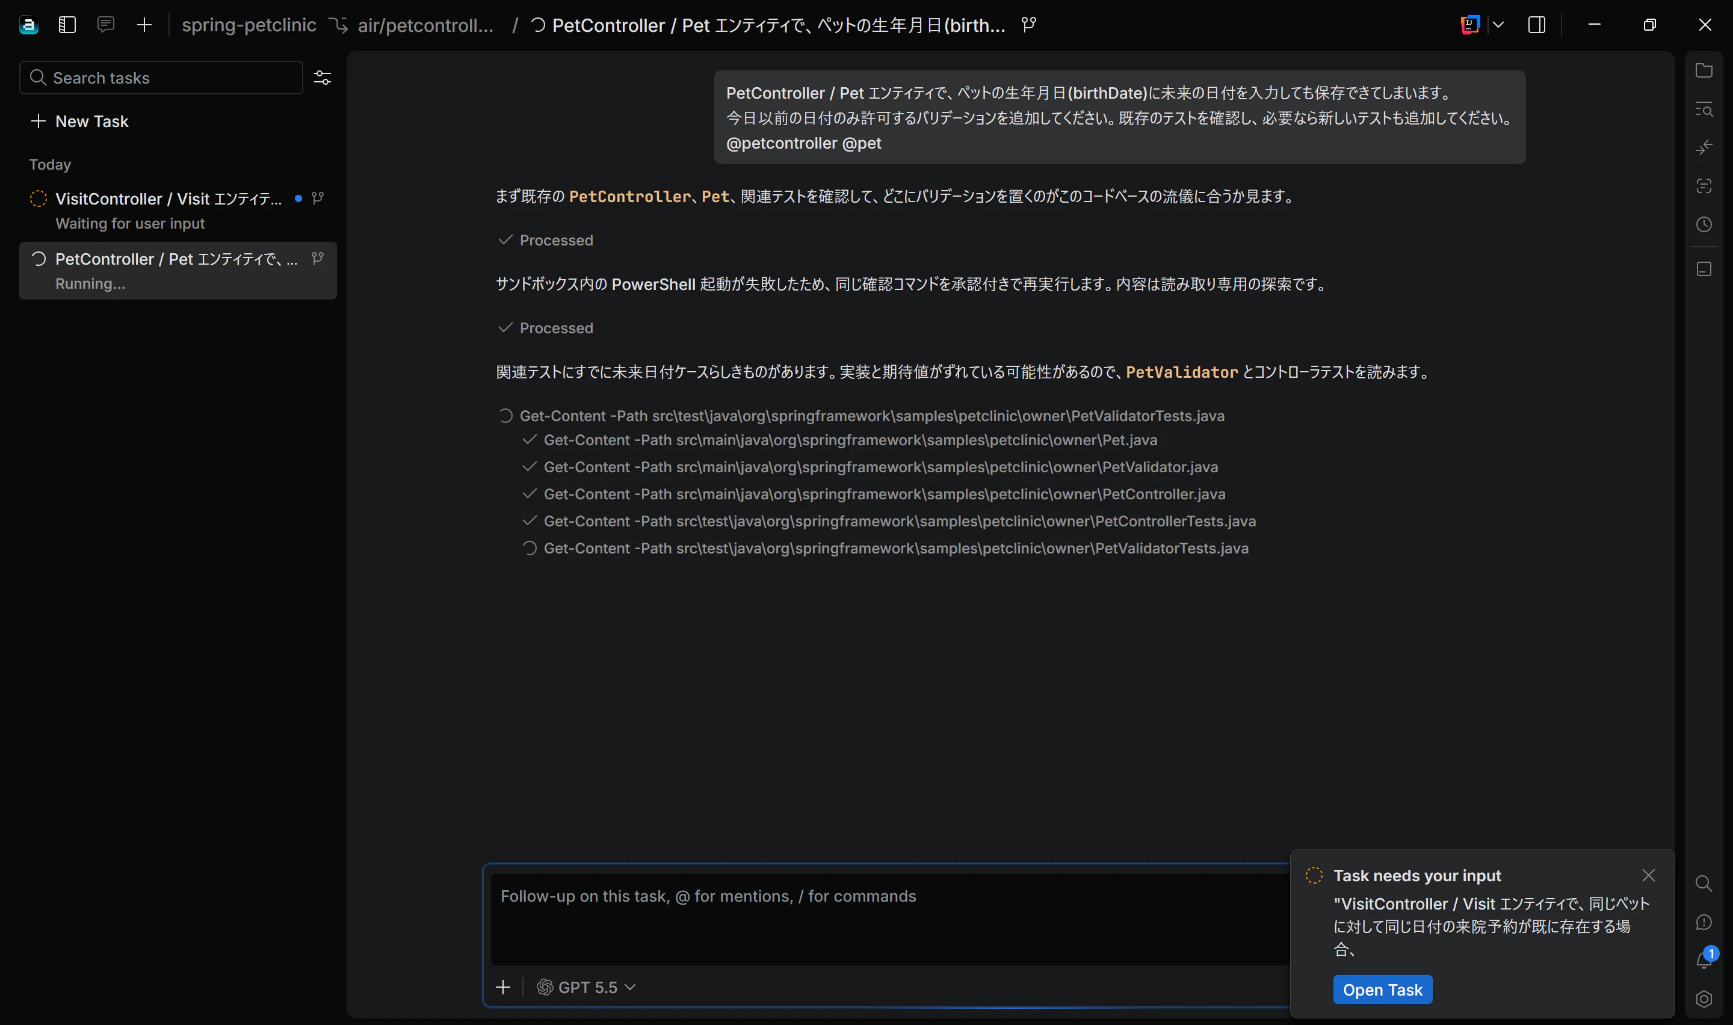Expand the first Processed step
This screenshot has height=1025, width=1733.
point(546,239)
